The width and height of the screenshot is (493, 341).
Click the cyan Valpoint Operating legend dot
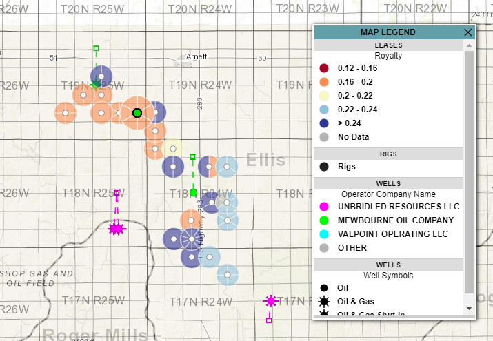324,234
